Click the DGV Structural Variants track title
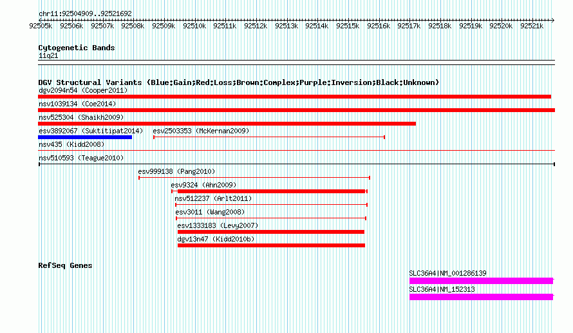This screenshot has height=333, width=573. pos(239,82)
